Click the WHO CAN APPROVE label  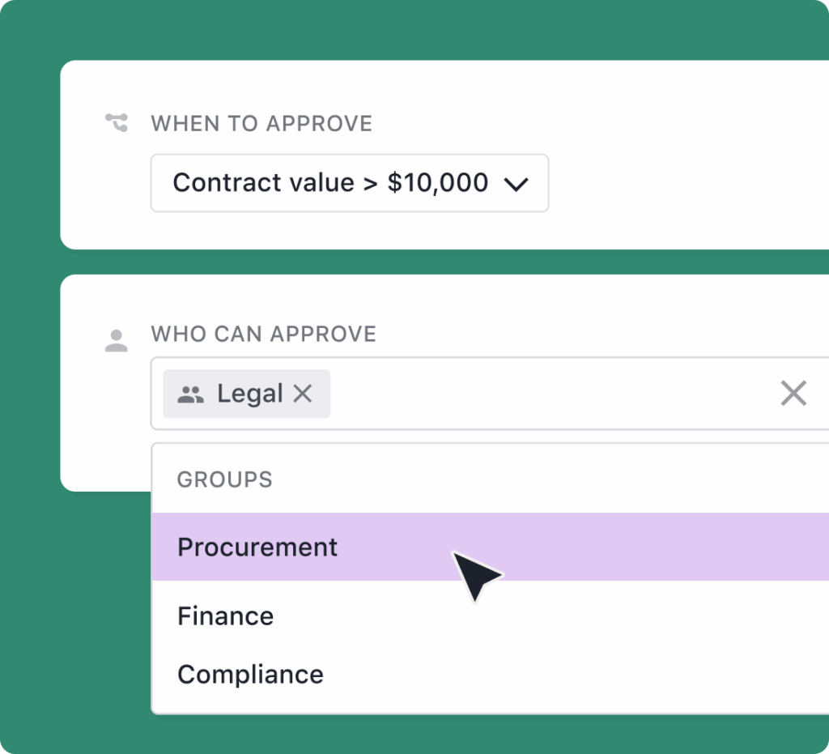(x=263, y=334)
